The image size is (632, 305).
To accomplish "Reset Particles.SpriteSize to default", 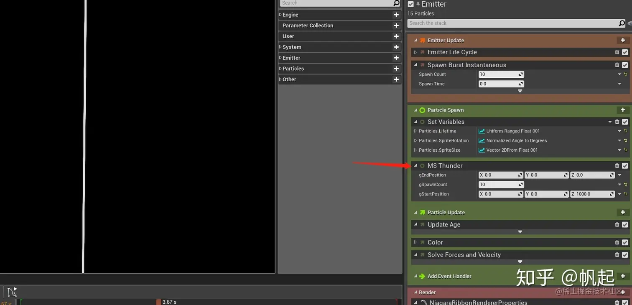I will pos(626,150).
